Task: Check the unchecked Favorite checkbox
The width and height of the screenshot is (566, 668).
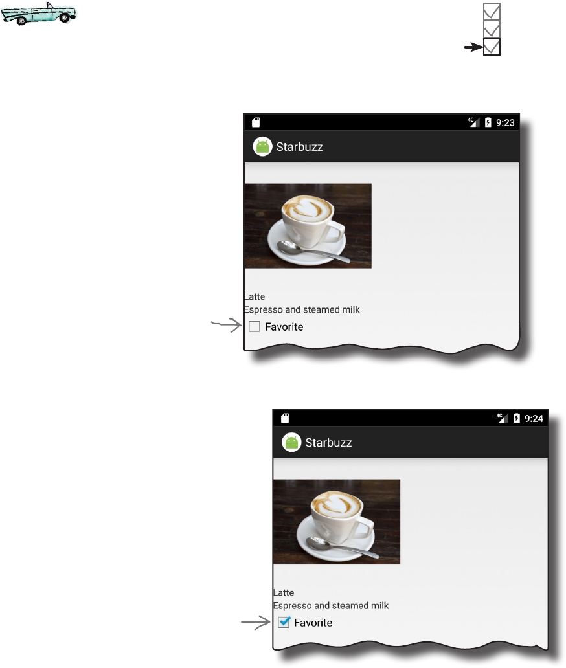Action: (254, 327)
